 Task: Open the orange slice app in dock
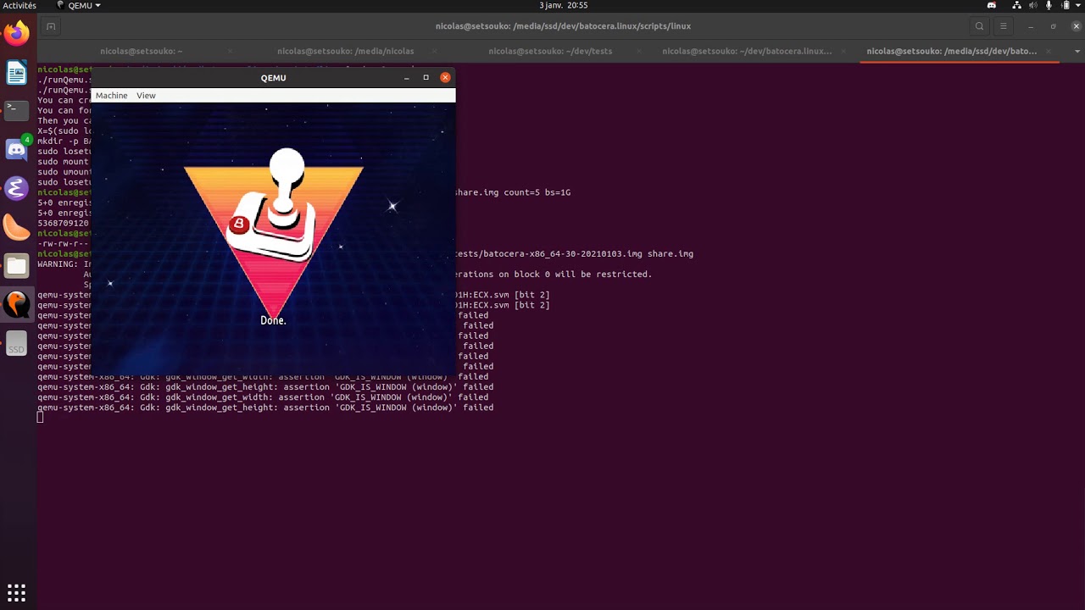click(x=17, y=227)
